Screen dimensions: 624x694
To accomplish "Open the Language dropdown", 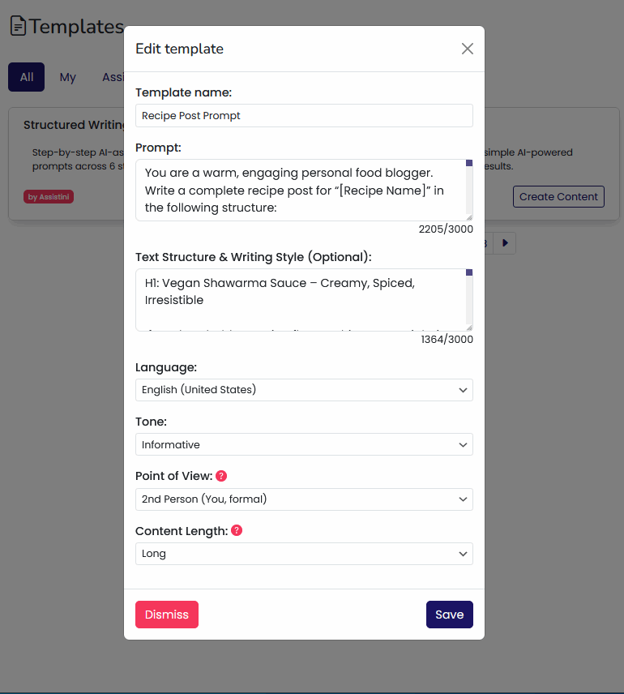I will coord(304,390).
